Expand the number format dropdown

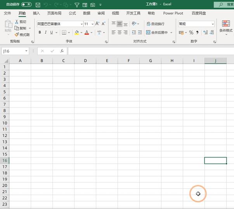213,24
